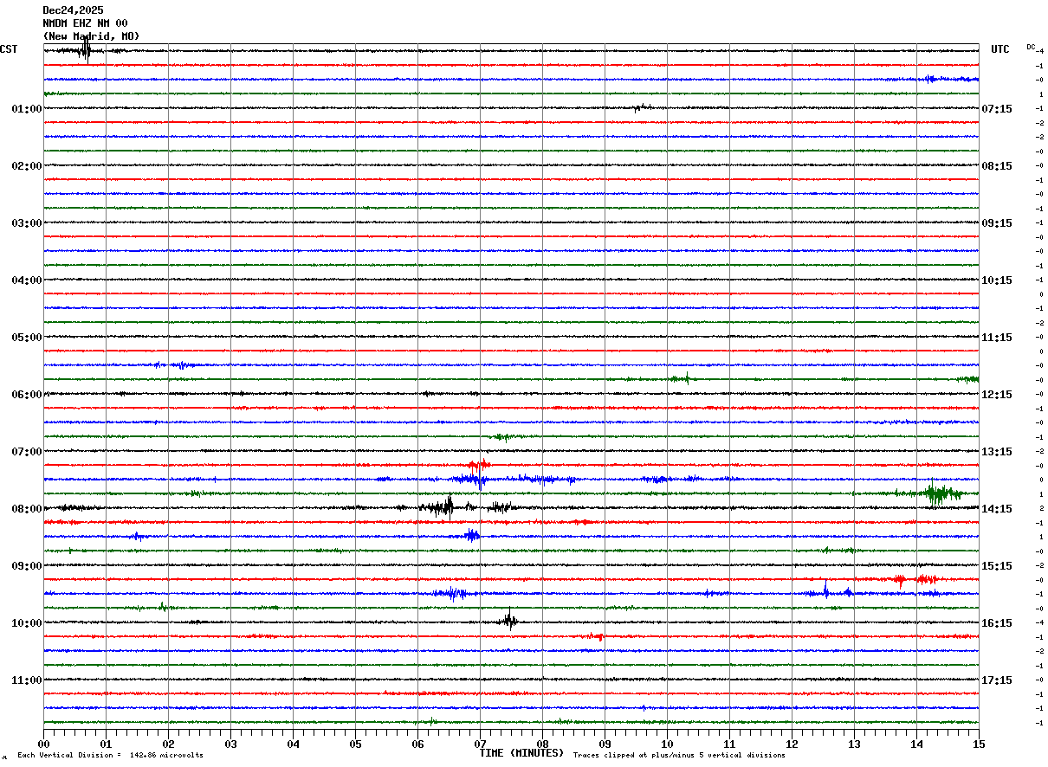
Task: Click the 08:15 UTC time label
Action: tap(996, 166)
